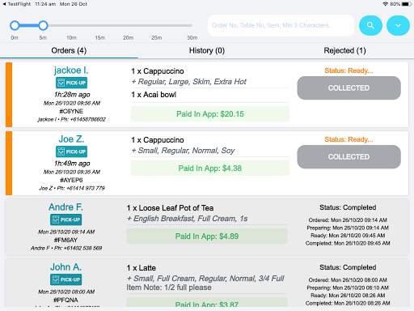The height and width of the screenshot is (311, 414).
Task: Tap the PICK-UP badge under Joe Z.
Action: coord(71,151)
